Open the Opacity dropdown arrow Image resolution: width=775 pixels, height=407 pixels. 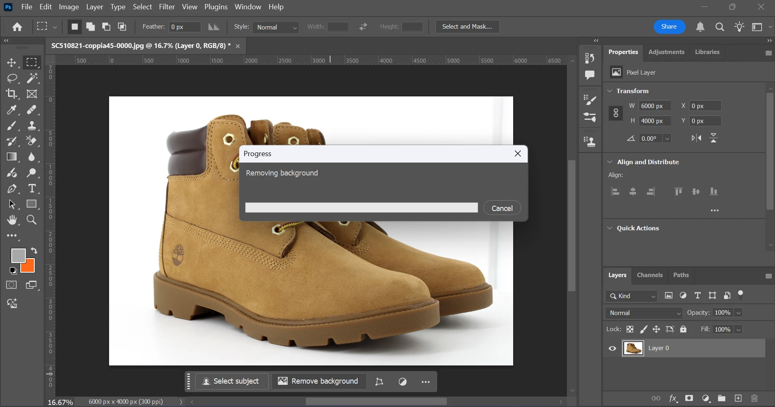[738, 313]
